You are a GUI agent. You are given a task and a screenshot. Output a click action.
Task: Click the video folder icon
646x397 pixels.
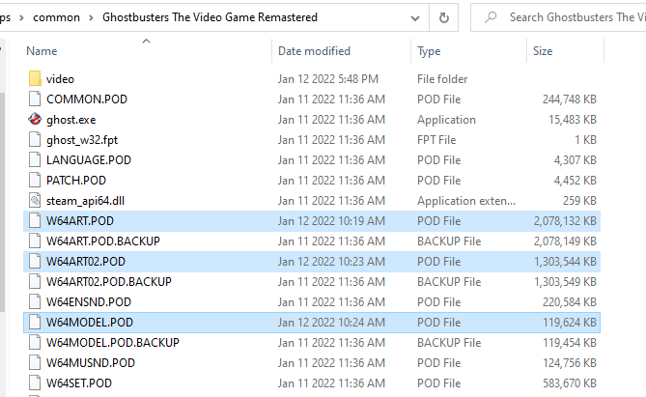click(x=35, y=79)
